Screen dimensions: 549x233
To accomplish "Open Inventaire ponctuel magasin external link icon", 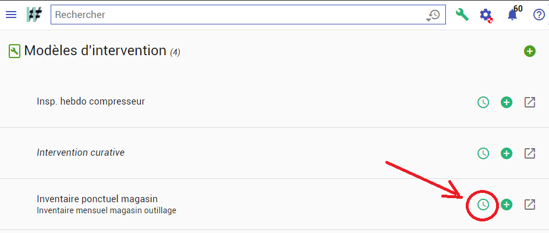I will (530, 205).
